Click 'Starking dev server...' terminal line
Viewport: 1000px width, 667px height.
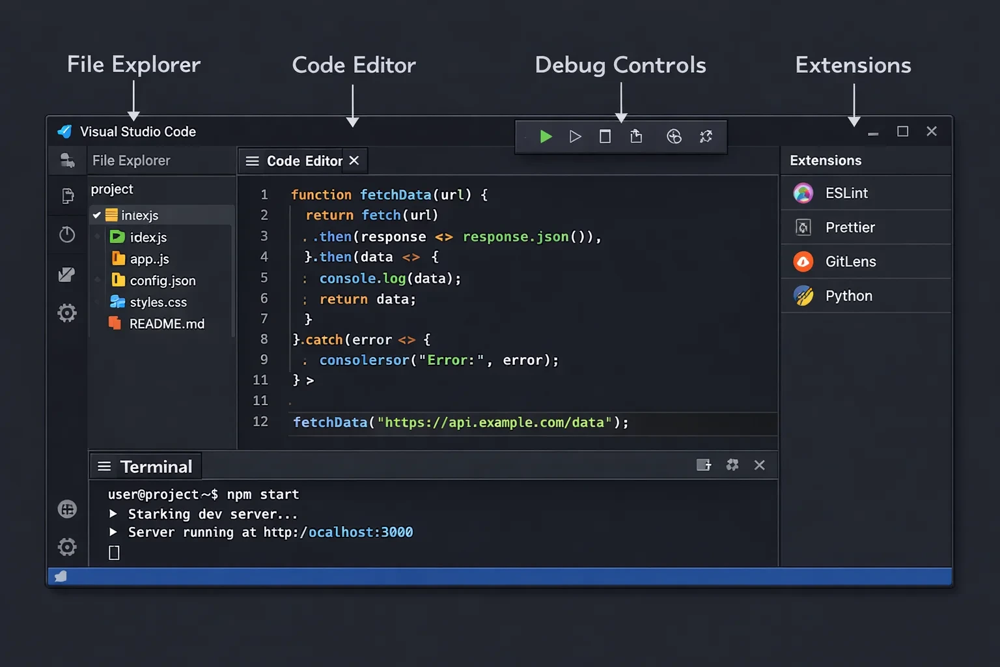pyautogui.click(x=213, y=514)
